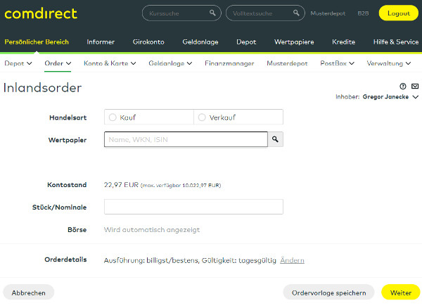Select the Kauf radio button

pos(113,117)
